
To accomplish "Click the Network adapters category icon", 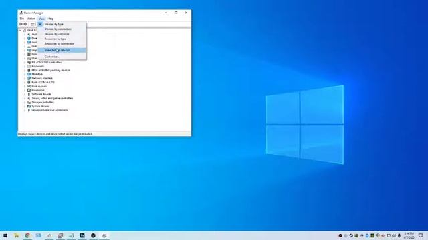I will click(29, 78).
